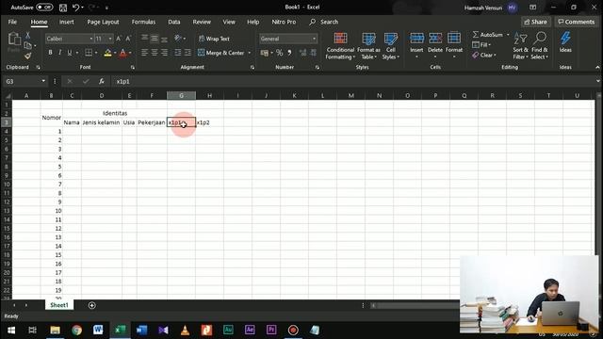Click Merge & Center
603x339 pixels.
pyautogui.click(x=221, y=53)
